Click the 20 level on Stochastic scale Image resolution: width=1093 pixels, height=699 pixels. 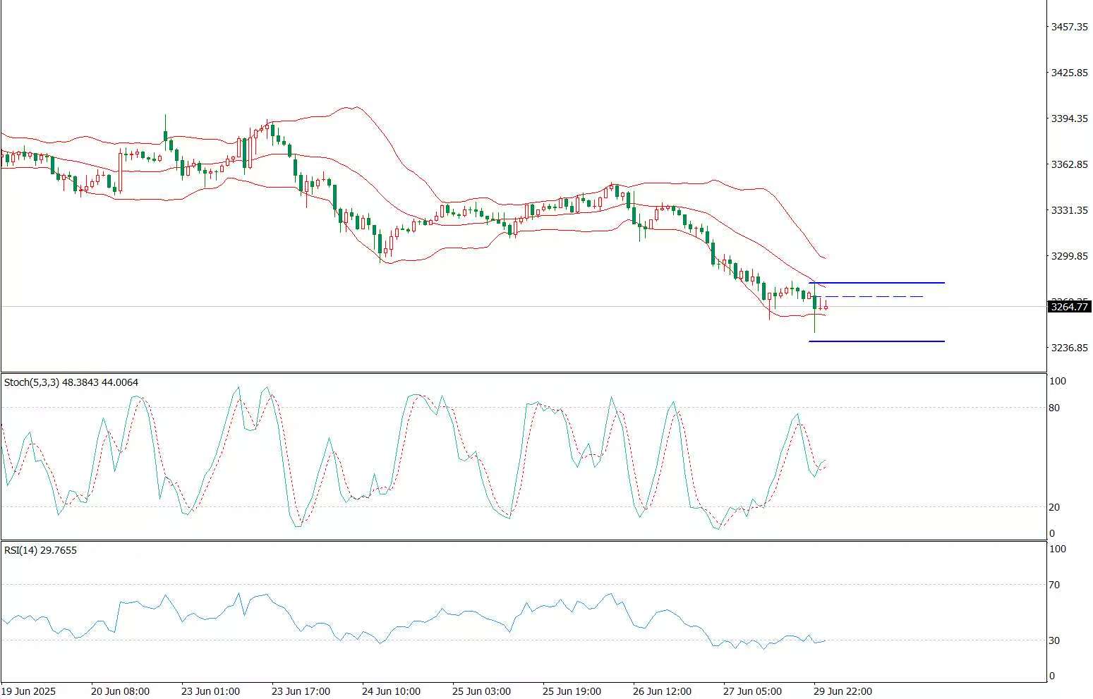click(1054, 507)
